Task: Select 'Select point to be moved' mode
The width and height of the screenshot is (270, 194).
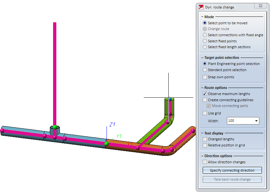Action: pos(205,23)
